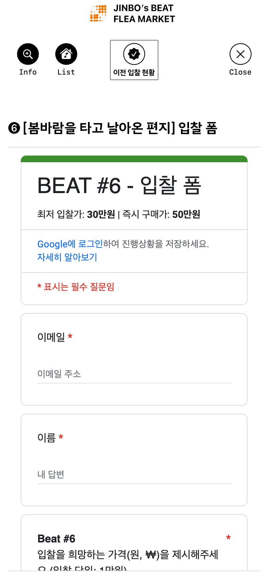
Task: Open the Info magnifier icon
Action: coord(28,54)
